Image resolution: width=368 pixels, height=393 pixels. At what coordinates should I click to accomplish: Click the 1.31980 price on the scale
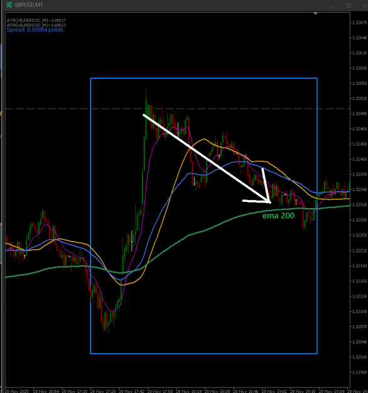(x=359, y=372)
